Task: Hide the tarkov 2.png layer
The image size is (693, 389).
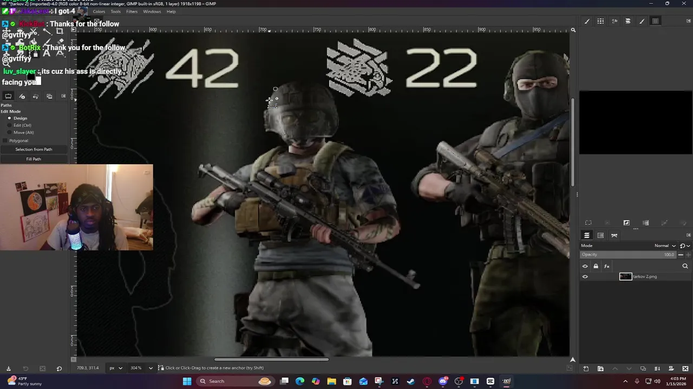Action: pyautogui.click(x=585, y=277)
